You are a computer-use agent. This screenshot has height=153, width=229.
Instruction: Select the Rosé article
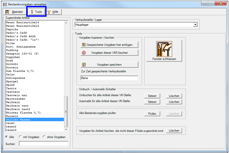point(35,60)
